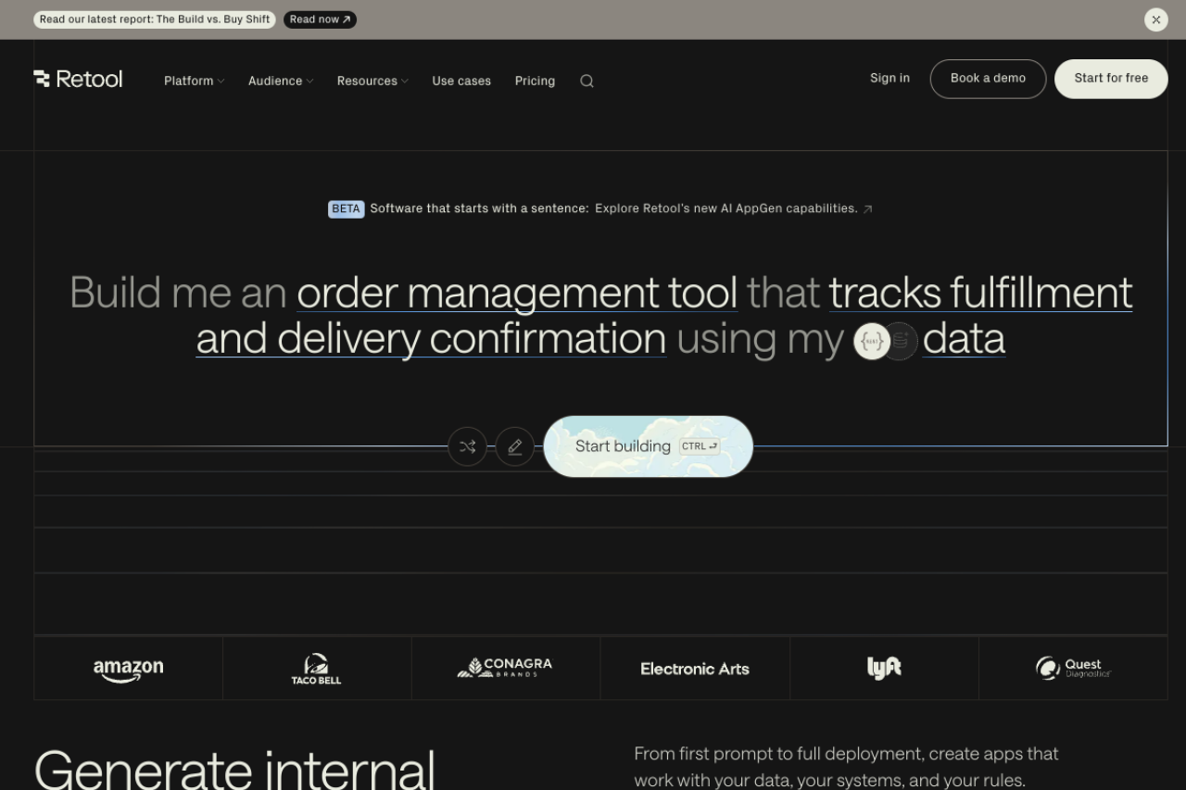Click the Electronic Arts logo

695,668
